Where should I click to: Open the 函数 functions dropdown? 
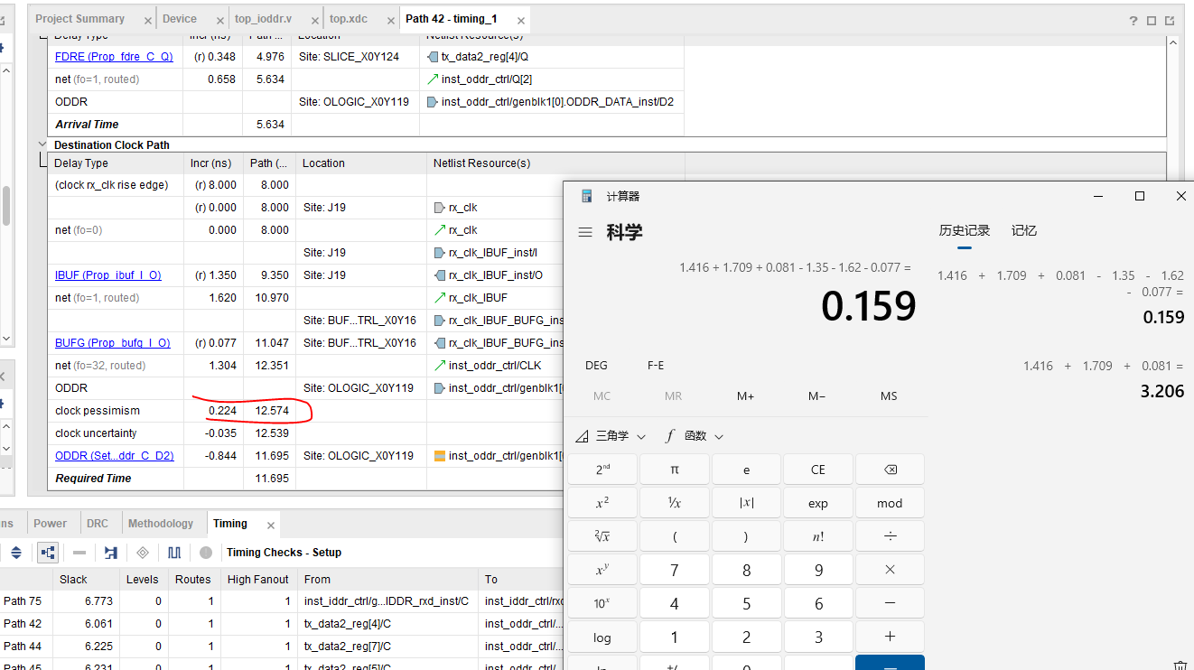[695, 436]
